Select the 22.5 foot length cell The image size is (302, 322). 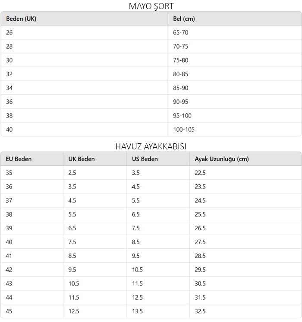pos(200,173)
